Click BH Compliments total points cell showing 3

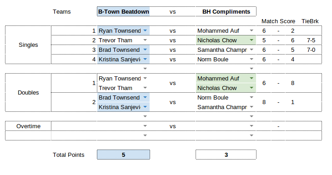coord(226,155)
